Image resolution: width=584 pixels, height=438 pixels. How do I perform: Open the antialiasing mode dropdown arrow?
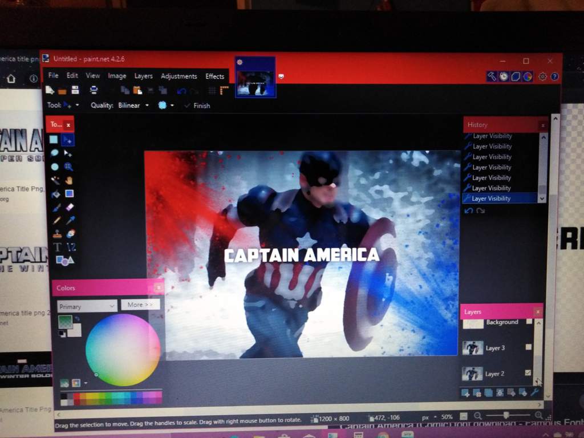tap(172, 106)
